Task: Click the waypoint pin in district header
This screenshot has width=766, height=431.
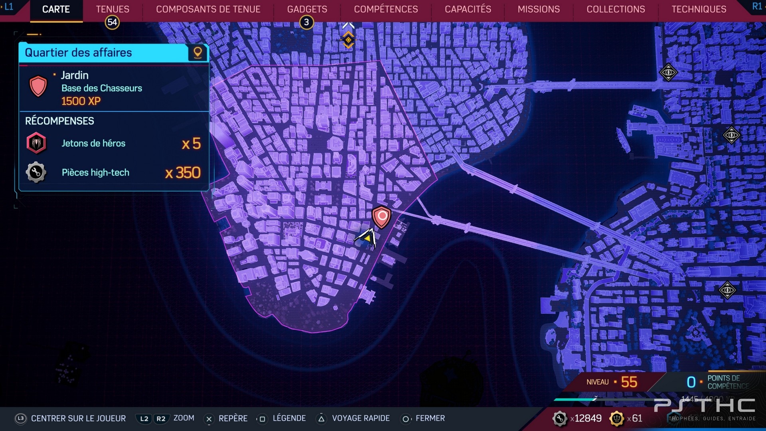Action: pyautogui.click(x=197, y=53)
